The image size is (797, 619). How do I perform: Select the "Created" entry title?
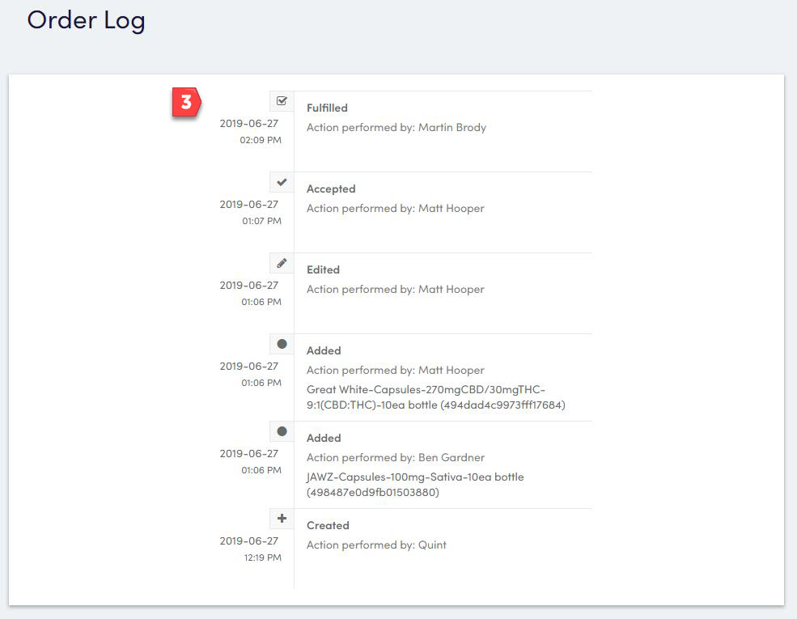(328, 525)
